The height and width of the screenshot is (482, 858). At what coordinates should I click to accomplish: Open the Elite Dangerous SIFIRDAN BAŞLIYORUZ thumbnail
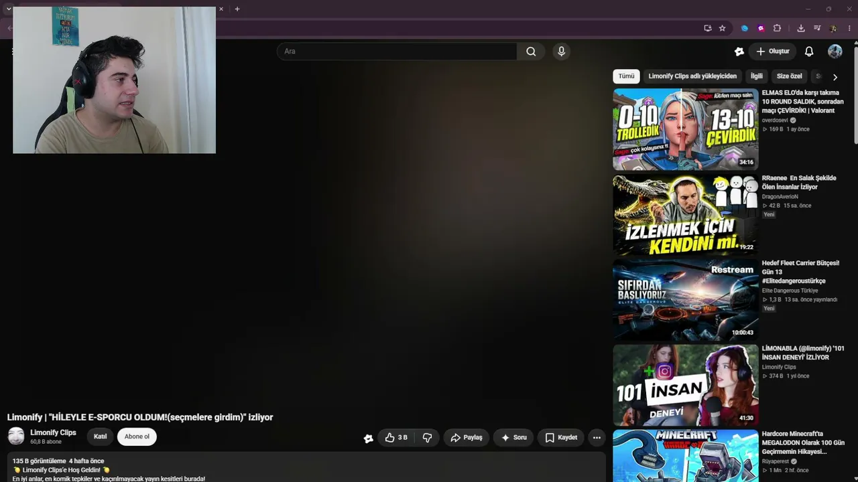coord(685,300)
